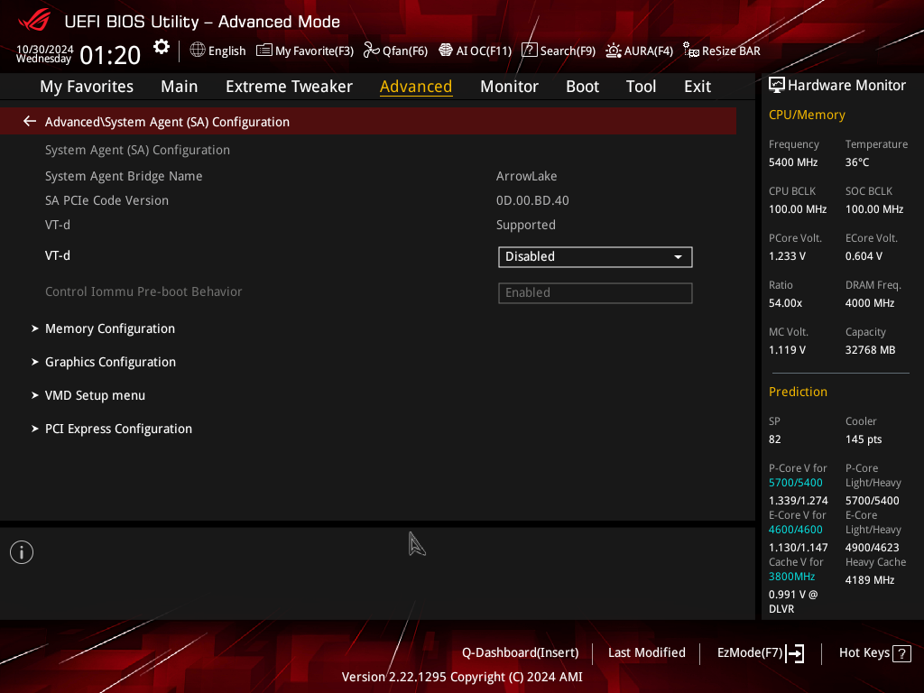
Task: Open AI OC(F11)
Action: click(x=484, y=51)
